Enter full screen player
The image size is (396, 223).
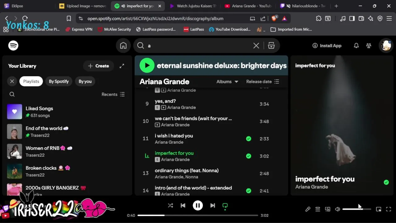(389, 209)
